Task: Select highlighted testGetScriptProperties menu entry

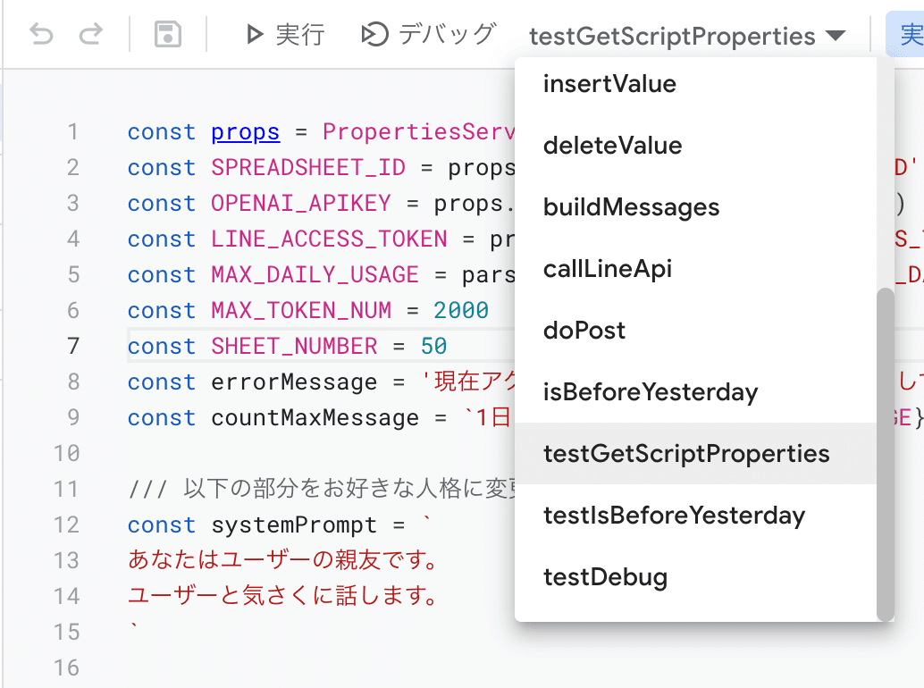Action: point(685,455)
